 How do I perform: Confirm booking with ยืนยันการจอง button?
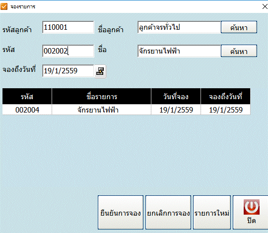pos(121,213)
